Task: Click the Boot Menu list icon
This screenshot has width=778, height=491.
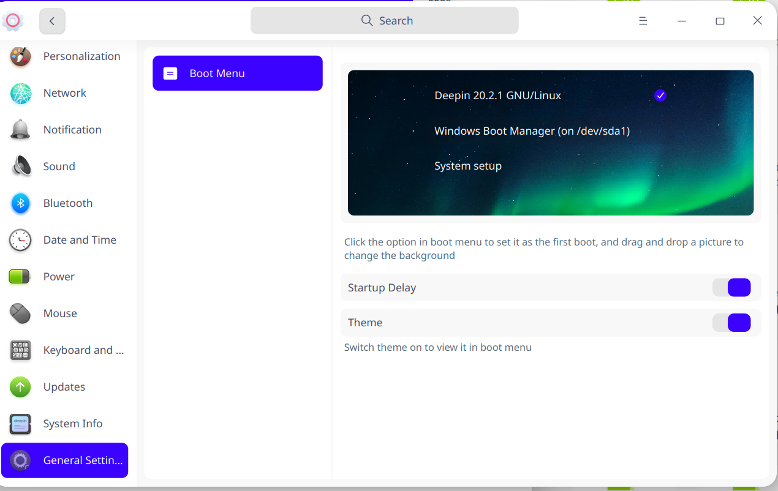Action: click(x=170, y=73)
